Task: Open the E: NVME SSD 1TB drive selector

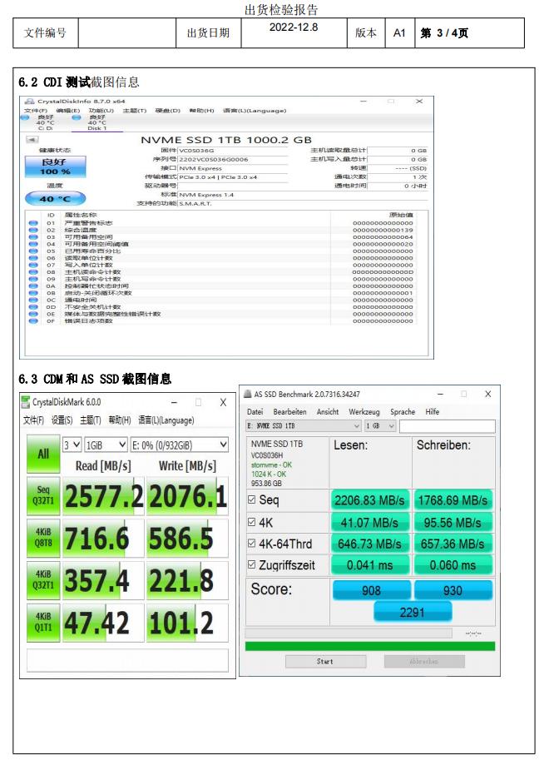Action: pos(304,426)
